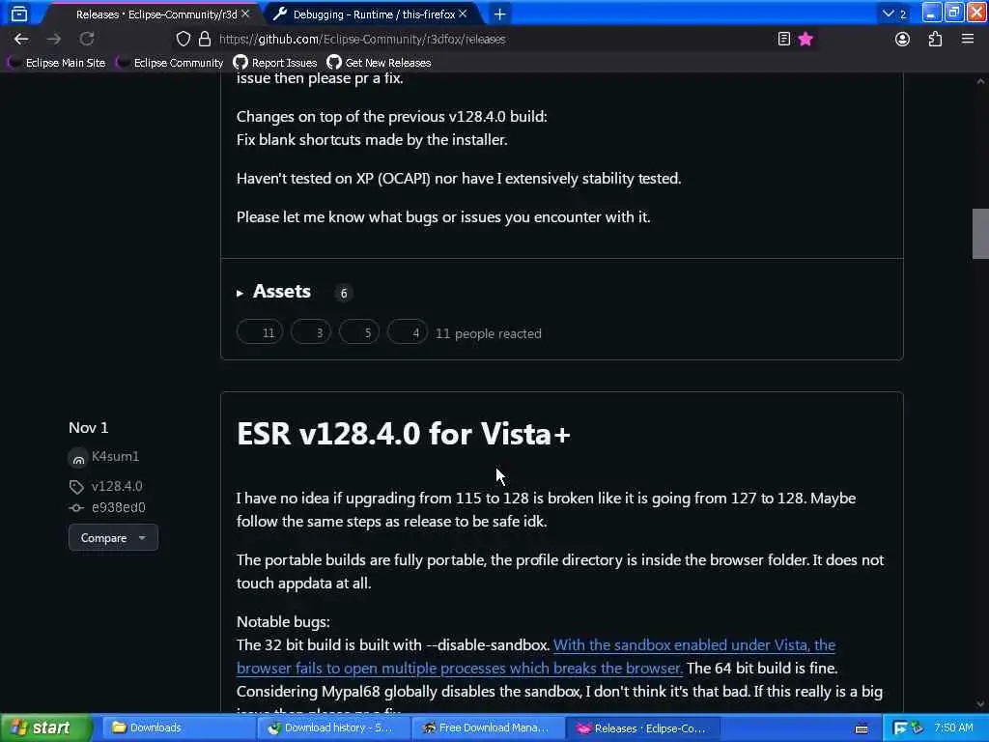Switch to Free Download Manager taskbar item

(488, 728)
